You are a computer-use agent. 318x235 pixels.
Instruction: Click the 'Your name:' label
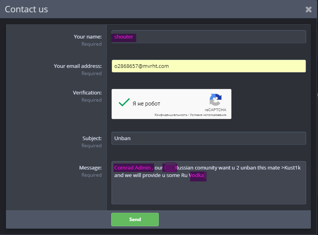(87, 37)
